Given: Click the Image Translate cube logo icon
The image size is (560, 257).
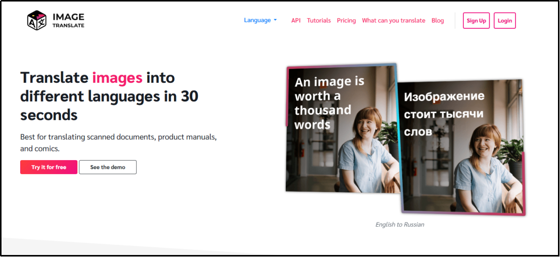Looking at the screenshot, I should coord(37,21).
